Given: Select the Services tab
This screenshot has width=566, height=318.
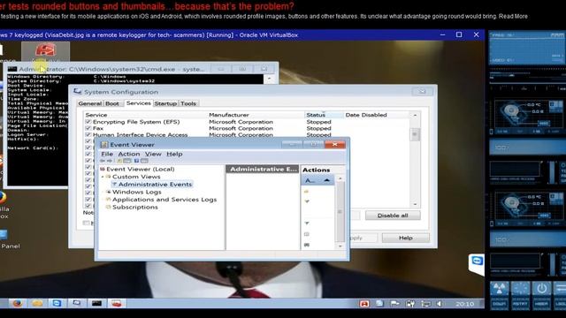Looking at the screenshot, I should (139, 103).
